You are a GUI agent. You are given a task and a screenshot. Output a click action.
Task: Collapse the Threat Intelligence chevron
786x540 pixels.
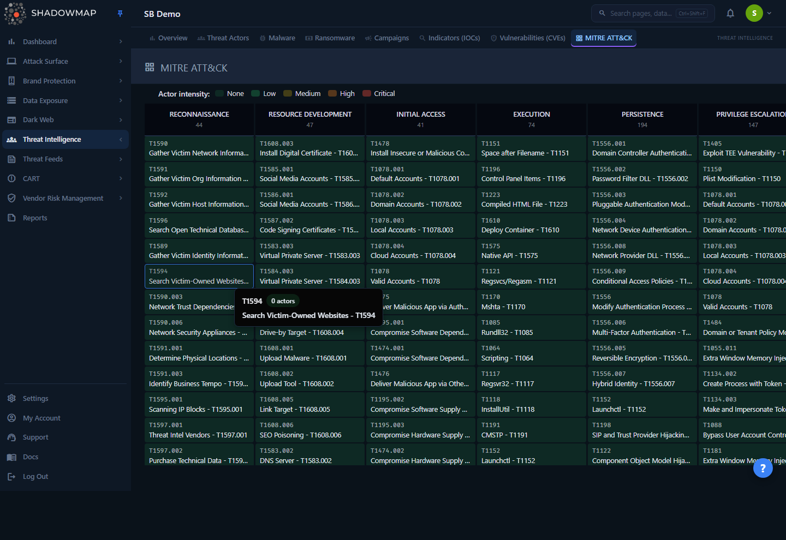point(121,140)
